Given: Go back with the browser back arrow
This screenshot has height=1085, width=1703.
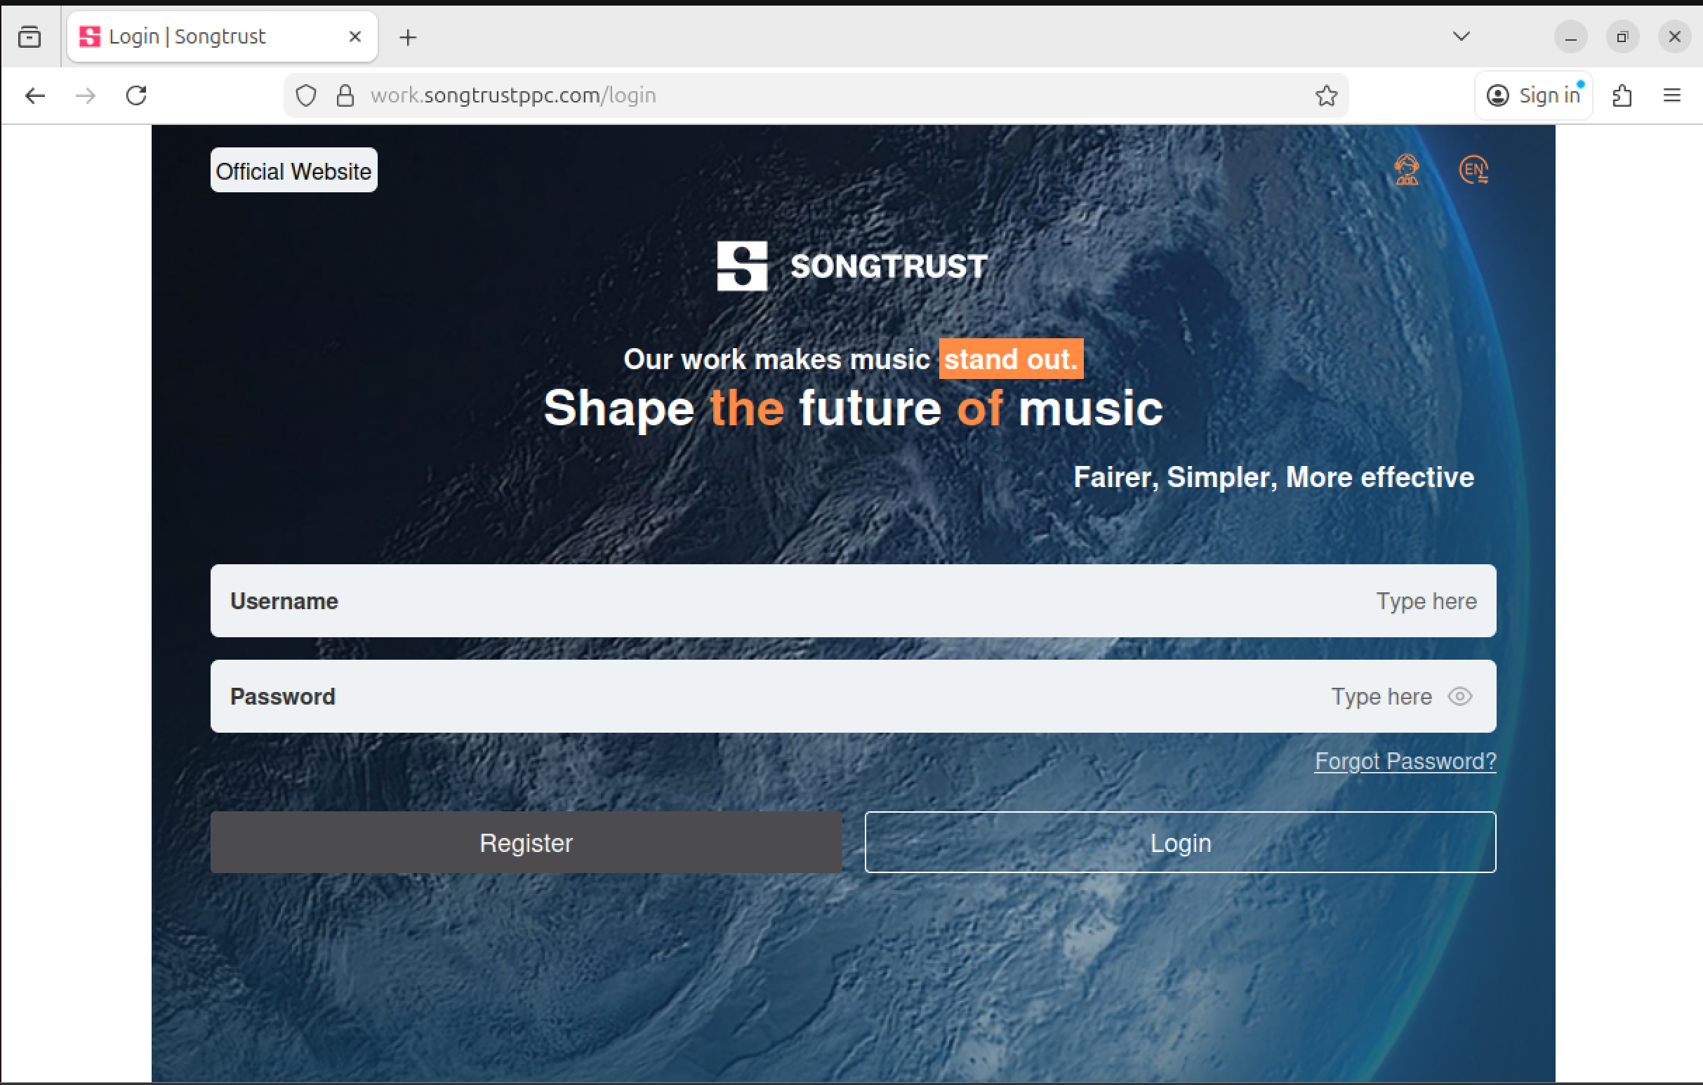Looking at the screenshot, I should point(34,95).
